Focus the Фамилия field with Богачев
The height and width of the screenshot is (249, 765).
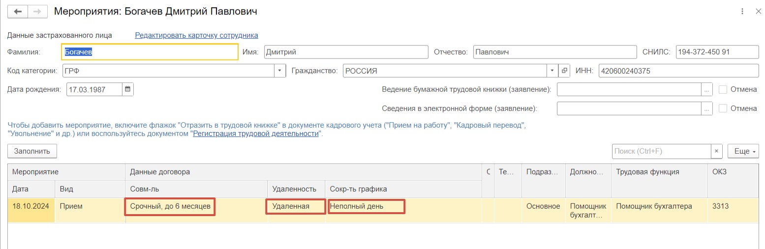click(150, 52)
